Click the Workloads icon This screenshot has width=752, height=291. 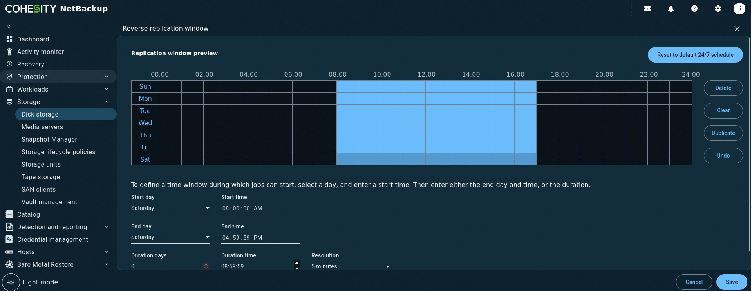point(9,89)
